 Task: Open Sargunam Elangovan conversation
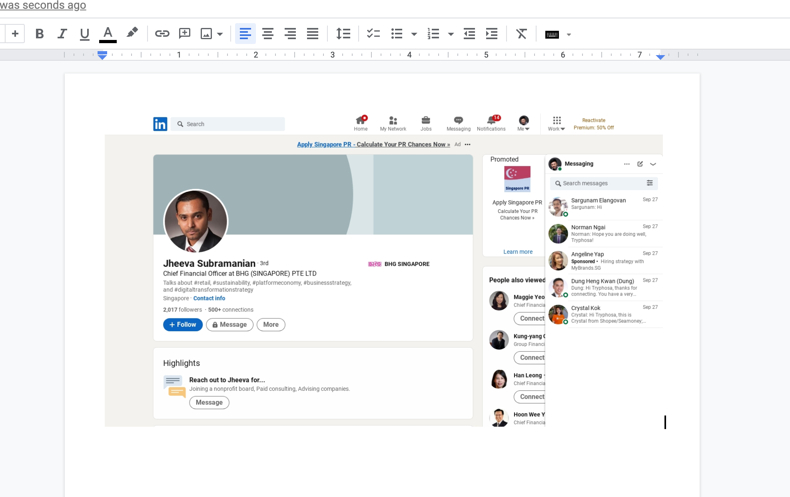(x=604, y=206)
